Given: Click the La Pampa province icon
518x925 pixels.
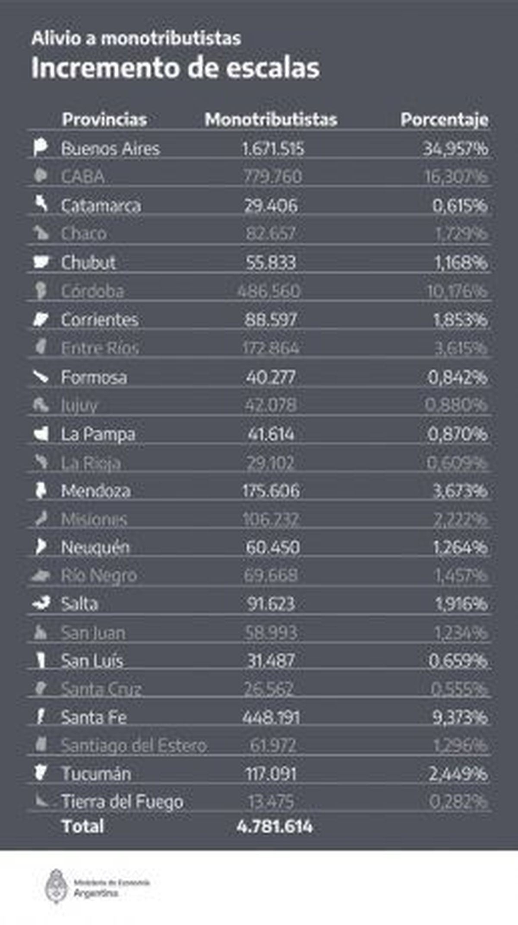Looking at the screenshot, I should [41, 434].
